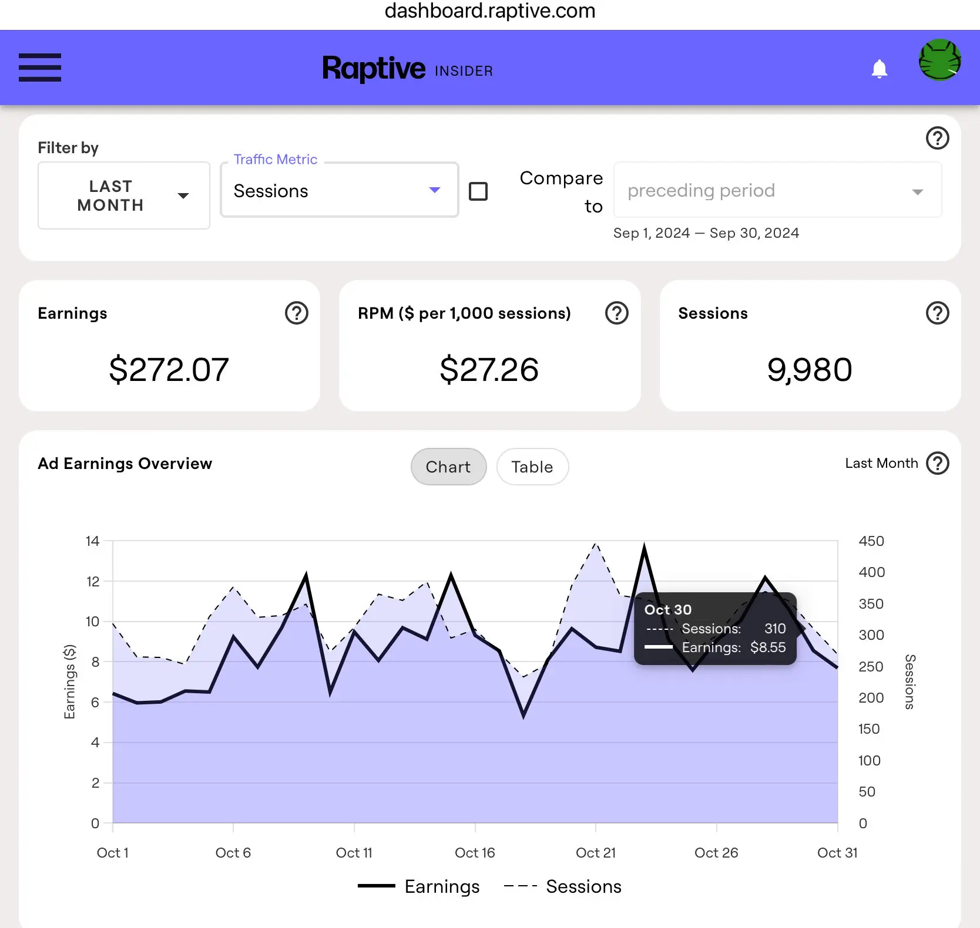Toggle Earnings series in chart legend

(419, 886)
